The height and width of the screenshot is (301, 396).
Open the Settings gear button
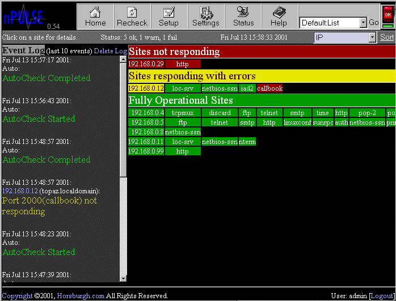206,16
